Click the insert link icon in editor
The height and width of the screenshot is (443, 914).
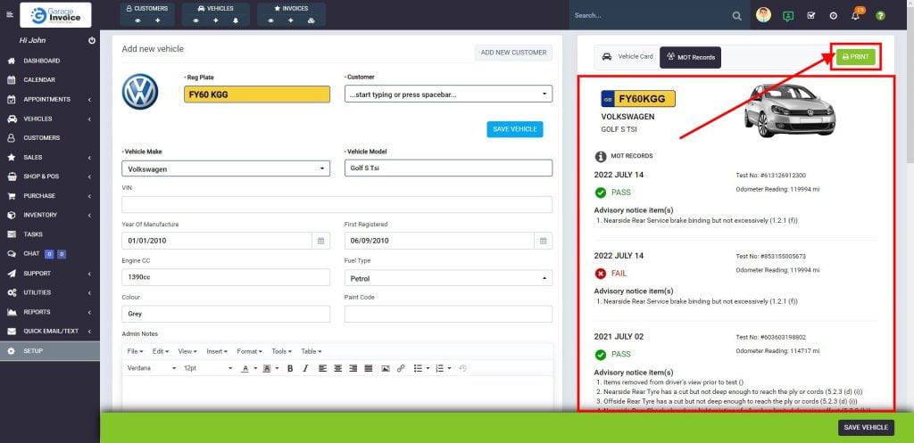pyautogui.click(x=401, y=368)
